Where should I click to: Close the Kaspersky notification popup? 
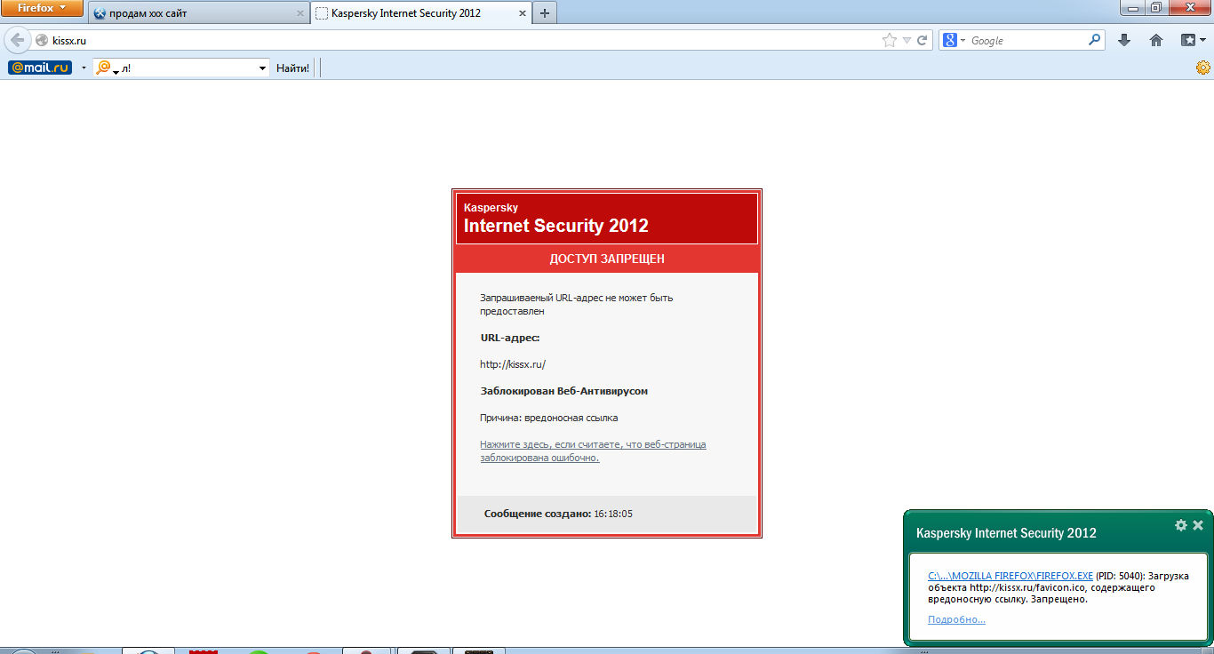(1198, 525)
